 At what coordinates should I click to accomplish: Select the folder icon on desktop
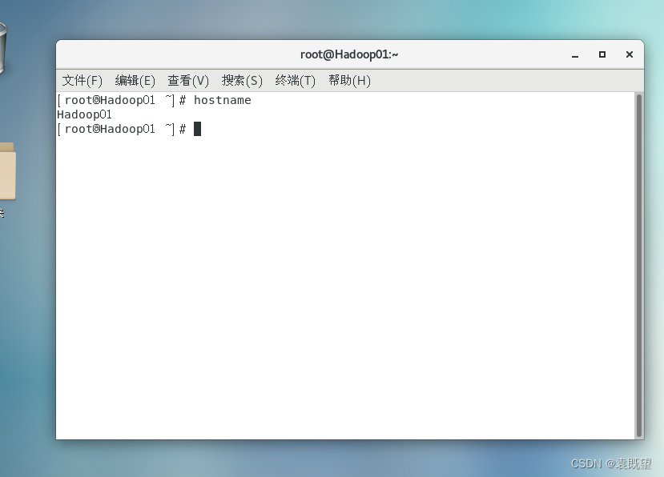pos(8,171)
